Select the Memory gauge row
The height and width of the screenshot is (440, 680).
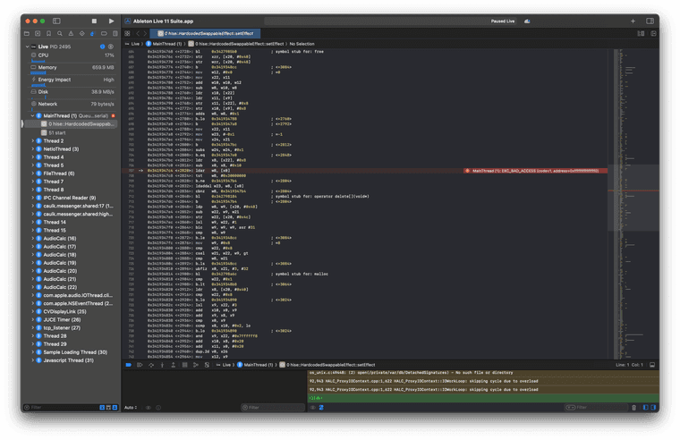click(x=72, y=68)
